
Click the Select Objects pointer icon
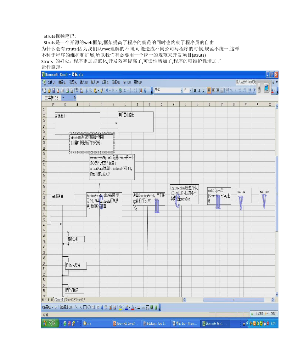click(x=56, y=307)
